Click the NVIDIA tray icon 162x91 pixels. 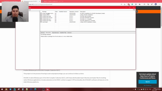(137, 89)
